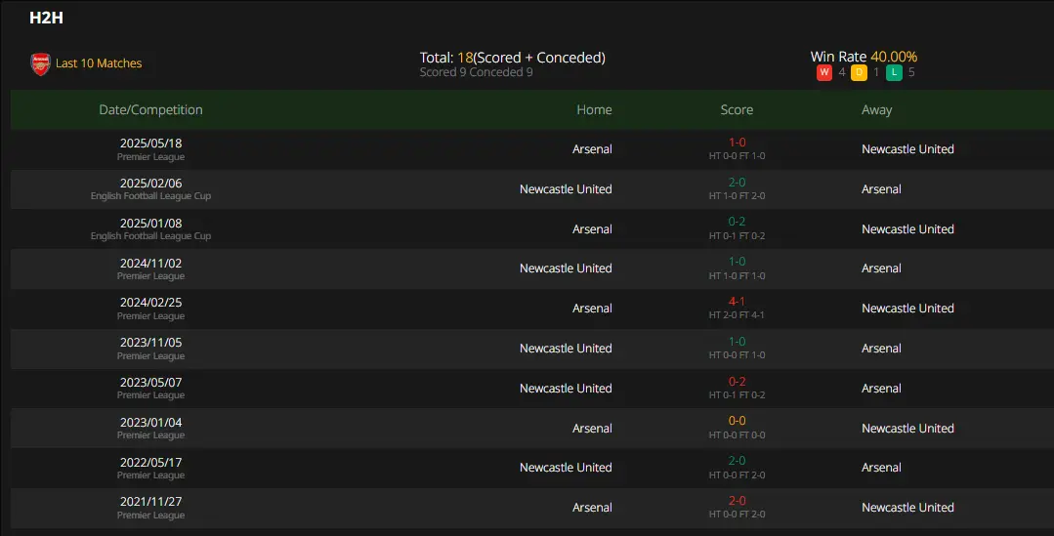Select the 2025/05/18 match date
Screen dimensions: 1054x536
click(x=150, y=144)
